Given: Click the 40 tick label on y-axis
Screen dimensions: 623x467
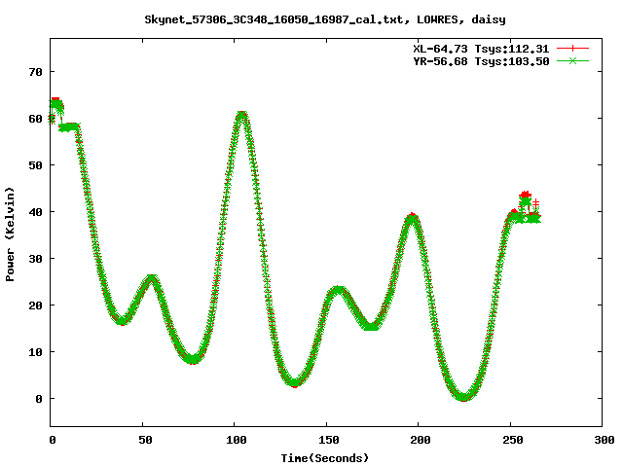Looking at the screenshot, I should 35,212.
